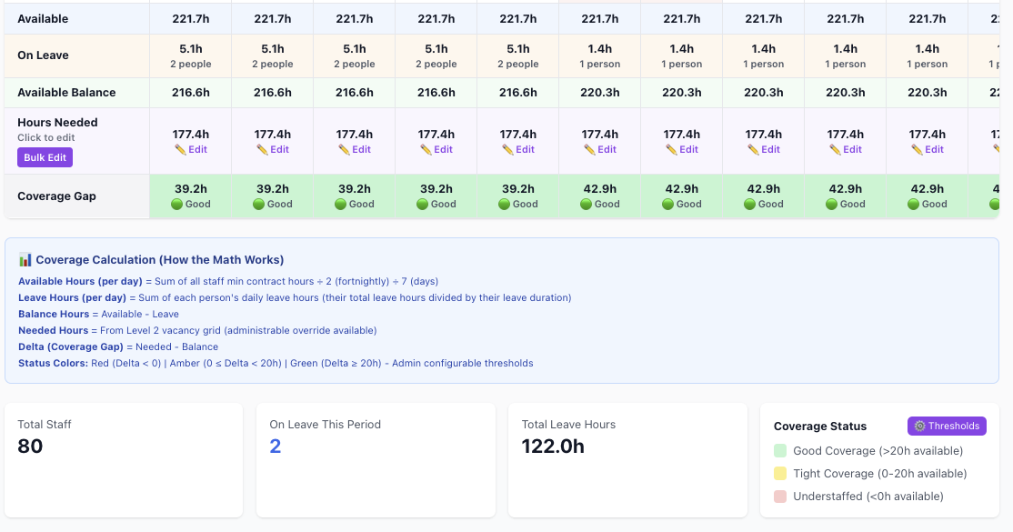Screen dimensions: 1013x532
Task: Select the Coverage Gap row header
Action: tap(56, 196)
